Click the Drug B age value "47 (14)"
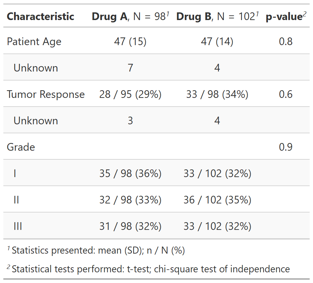This screenshot has width=313, height=283. tap(217, 42)
